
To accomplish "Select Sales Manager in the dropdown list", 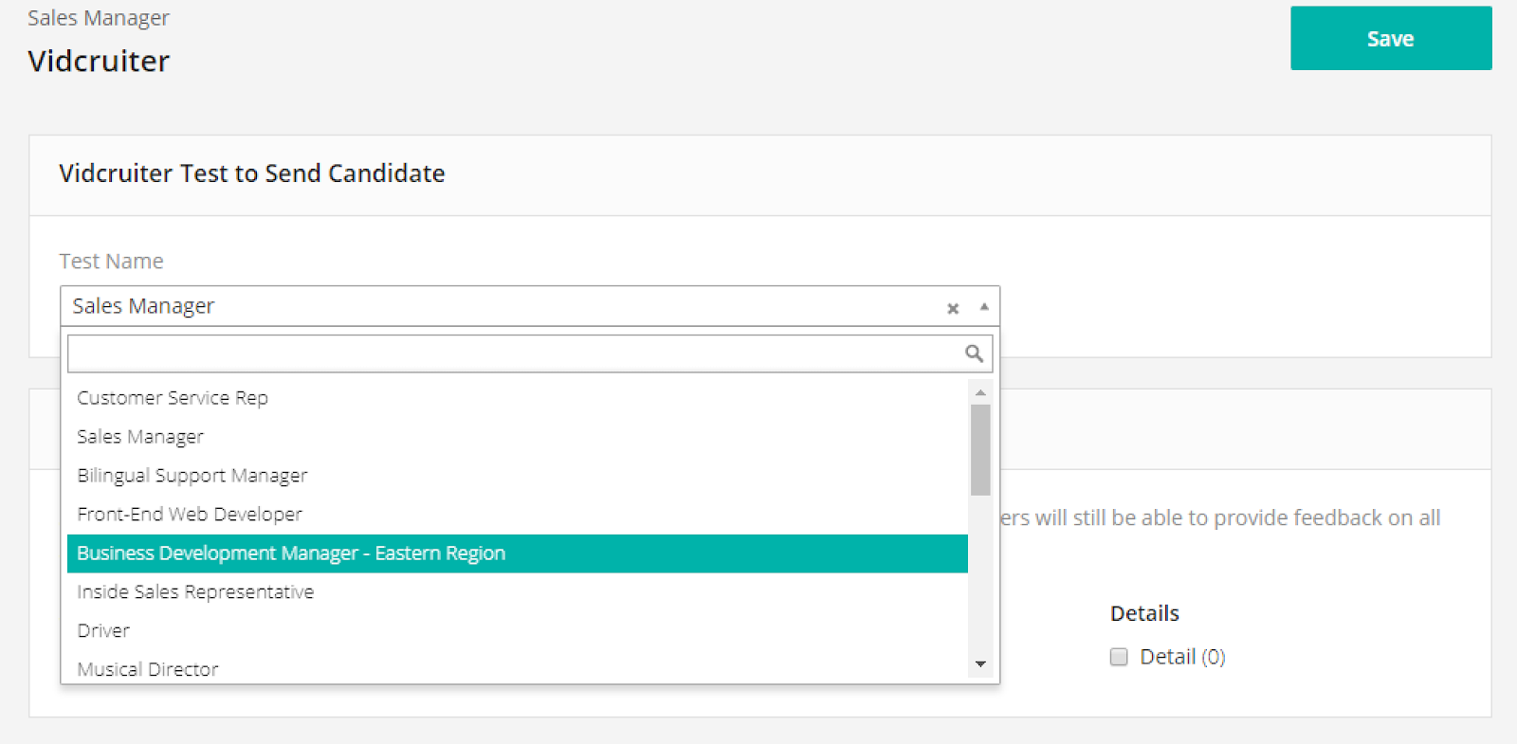I will (518, 437).
